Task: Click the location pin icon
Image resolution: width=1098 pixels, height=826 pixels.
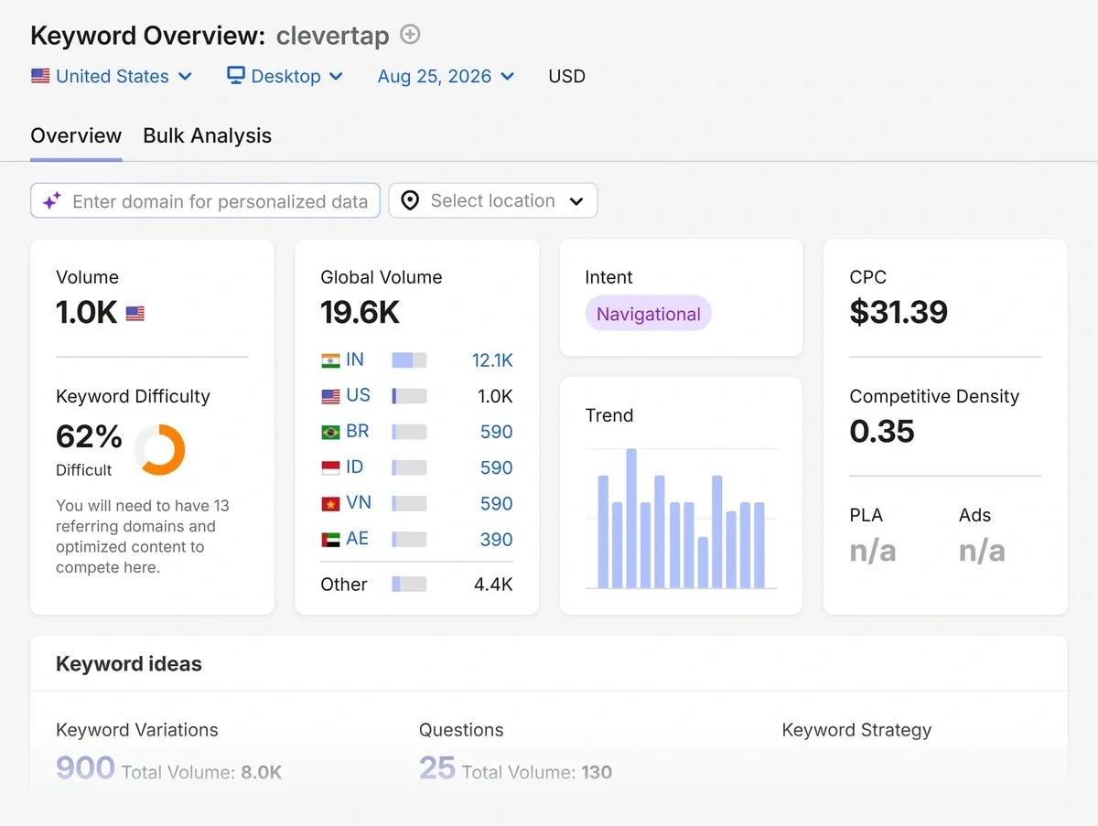Action: (410, 201)
